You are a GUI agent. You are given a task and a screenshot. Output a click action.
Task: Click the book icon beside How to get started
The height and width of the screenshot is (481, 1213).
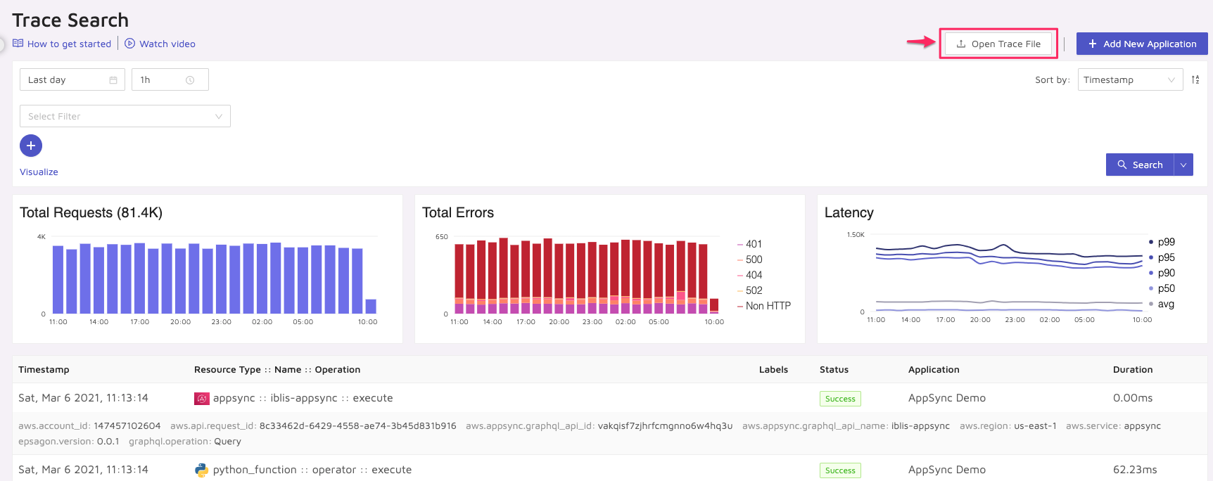18,44
